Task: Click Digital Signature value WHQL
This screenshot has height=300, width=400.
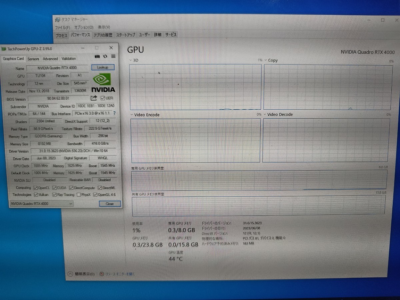Action: pos(103,158)
